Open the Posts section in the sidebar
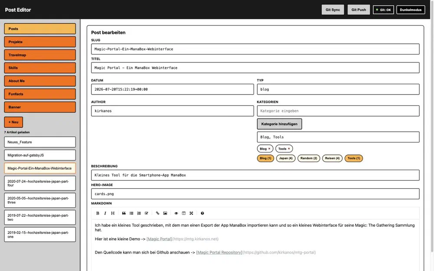The height and width of the screenshot is (271, 434). click(40, 29)
